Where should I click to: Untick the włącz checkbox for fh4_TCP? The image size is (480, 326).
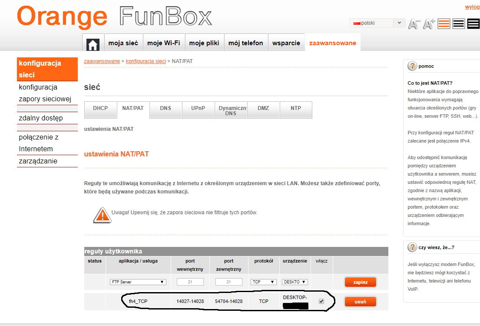(321, 301)
